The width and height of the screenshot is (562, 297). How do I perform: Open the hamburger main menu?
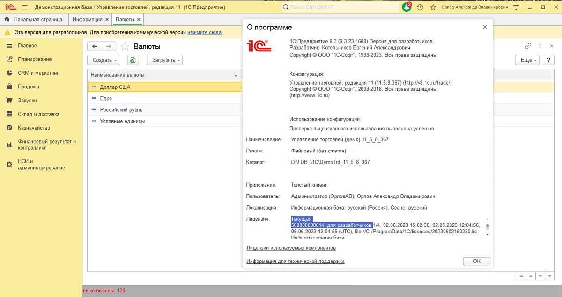[24, 7]
